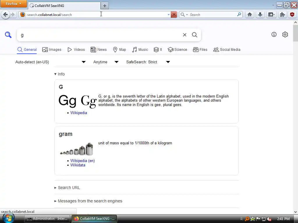Screen dimensions: 298x223
Task: Click the gram heading text
Action: click(x=65, y=134)
